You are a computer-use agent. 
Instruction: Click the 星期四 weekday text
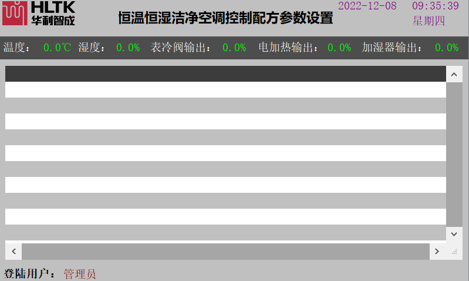tap(429, 22)
